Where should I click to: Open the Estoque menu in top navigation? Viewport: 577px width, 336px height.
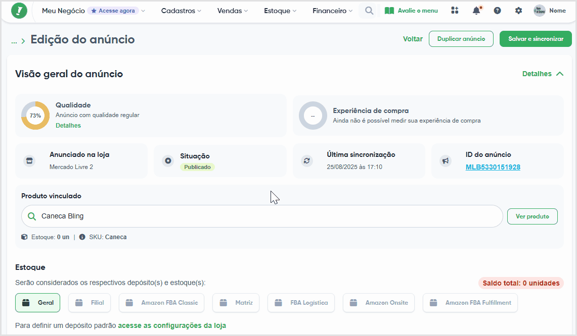pos(280,11)
